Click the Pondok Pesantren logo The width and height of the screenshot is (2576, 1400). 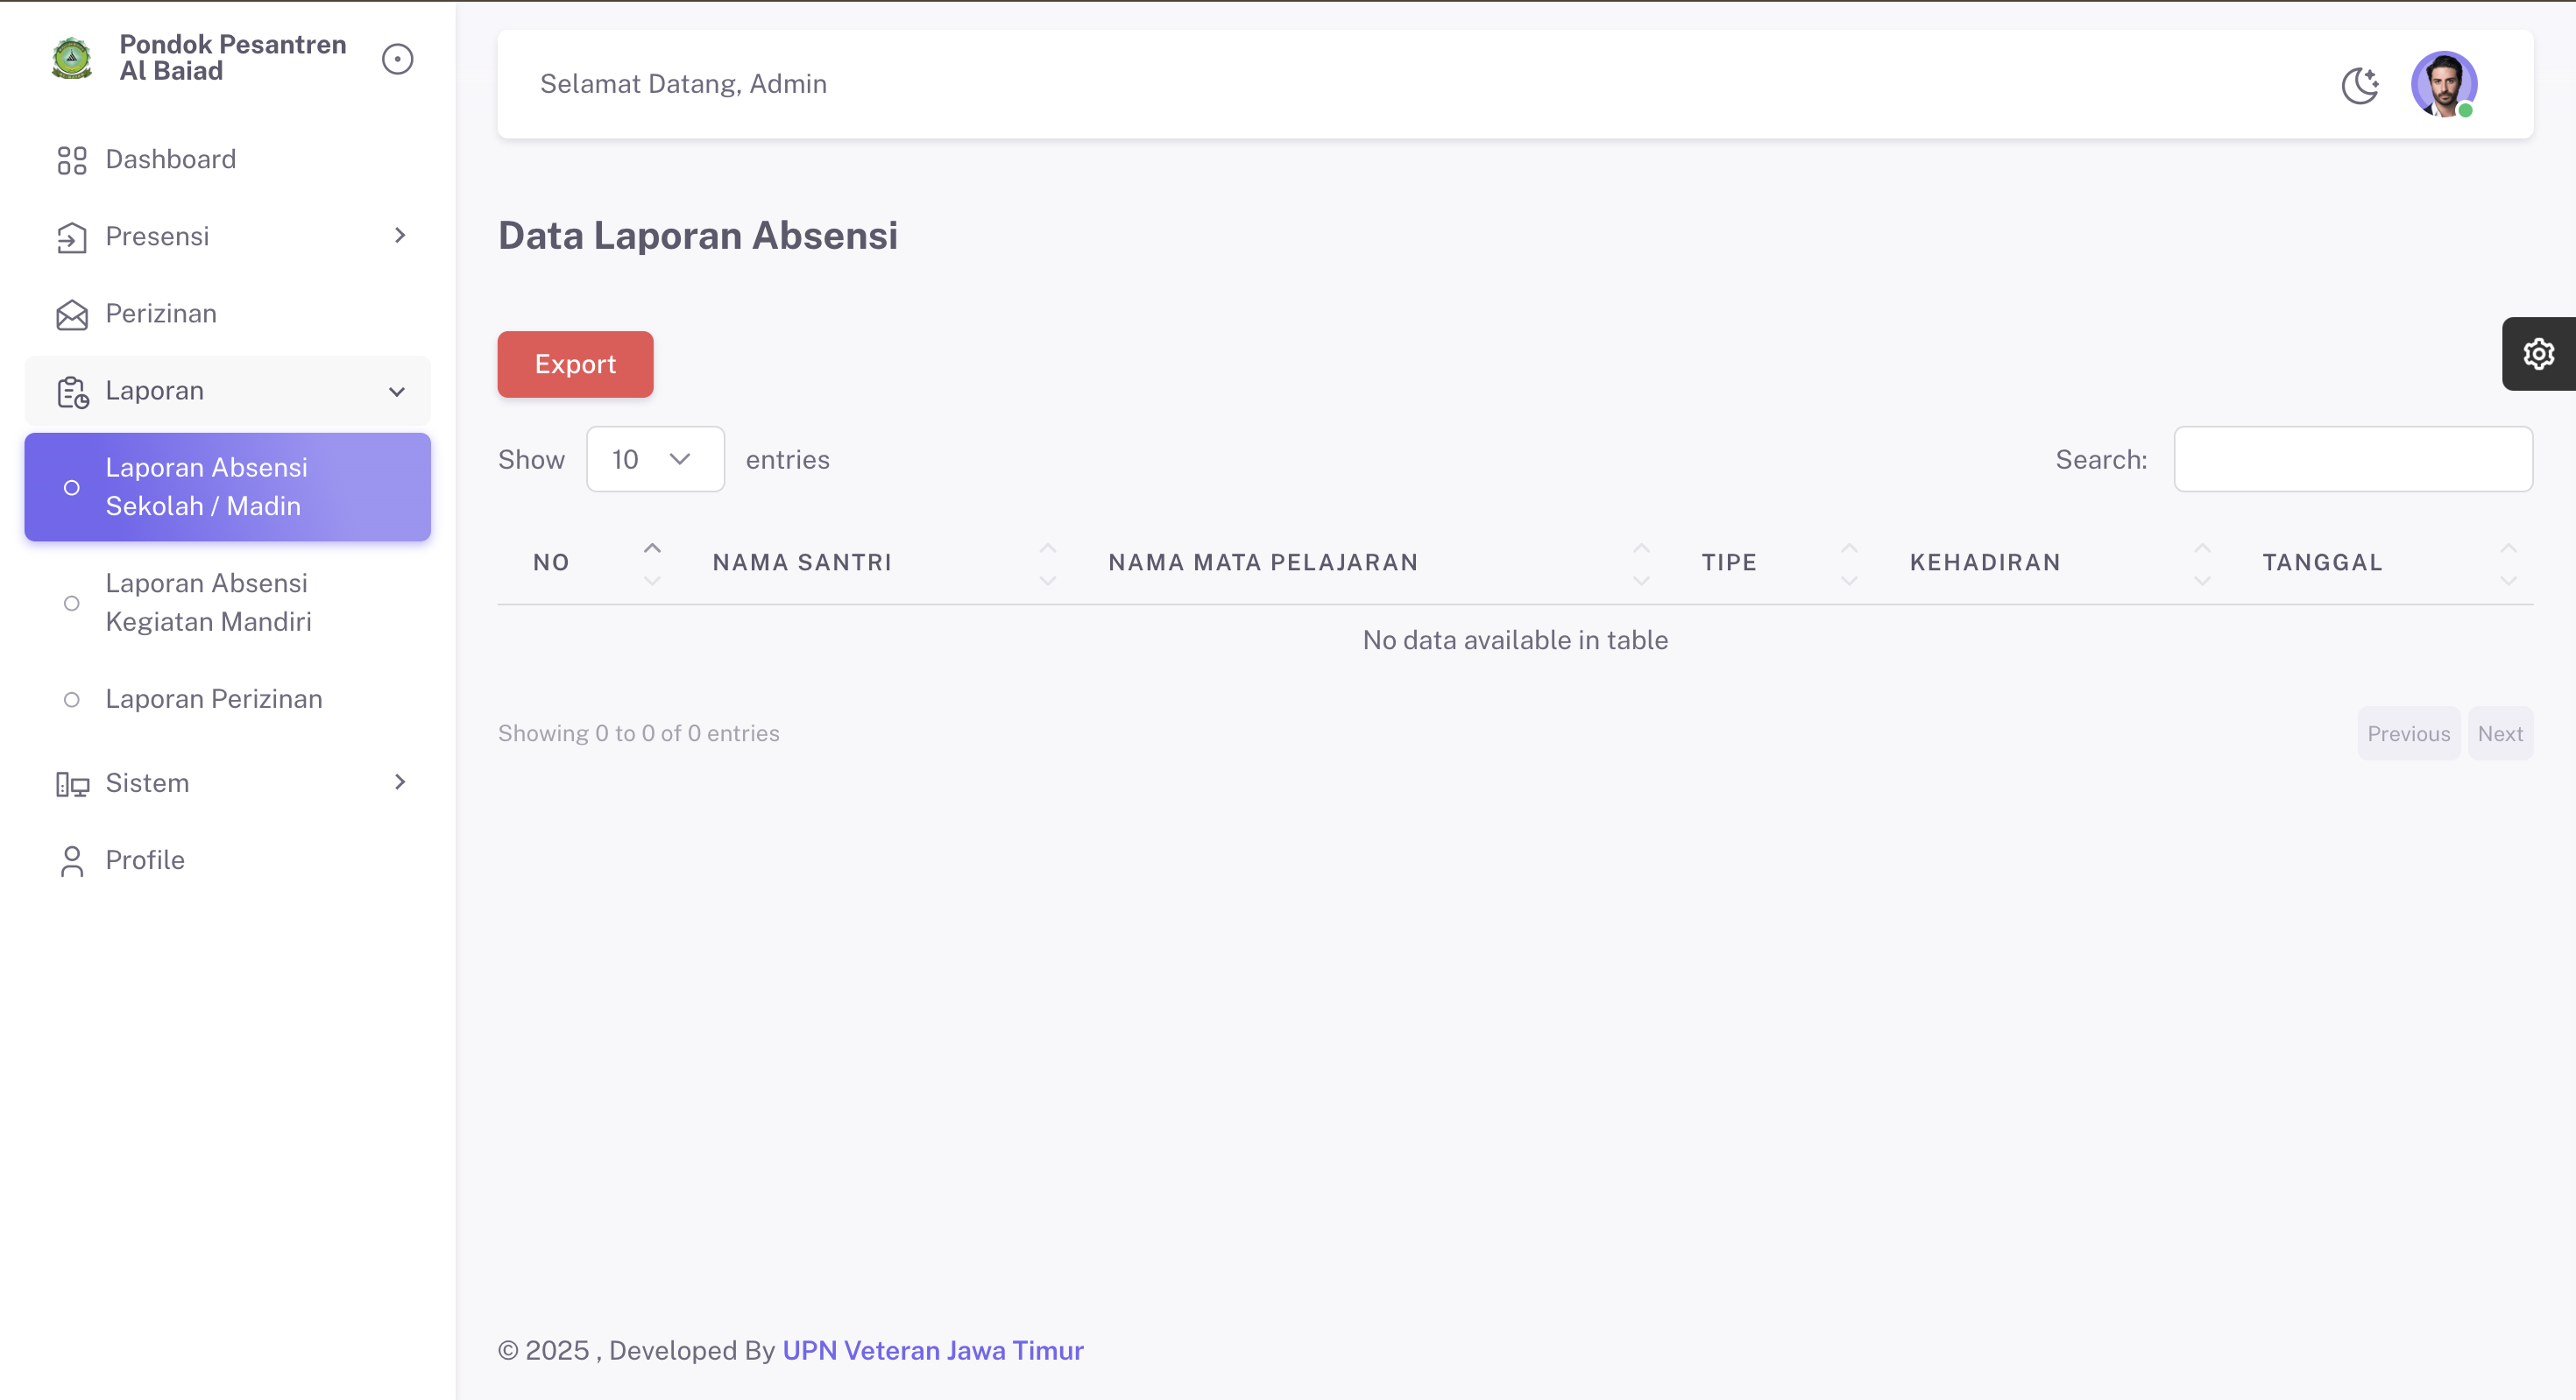pos(71,58)
